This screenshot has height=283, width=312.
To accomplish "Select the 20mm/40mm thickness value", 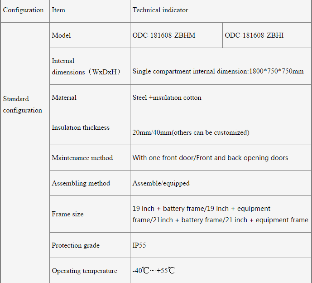I will point(191,132).
